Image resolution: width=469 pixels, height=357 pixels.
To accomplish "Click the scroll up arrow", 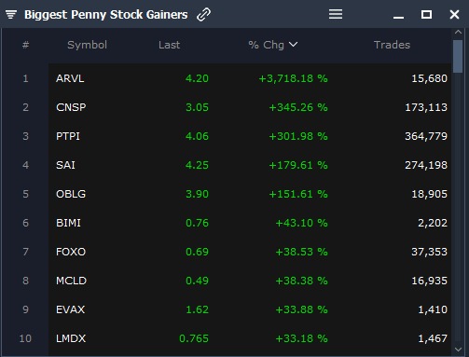I will tap(458, 32).
